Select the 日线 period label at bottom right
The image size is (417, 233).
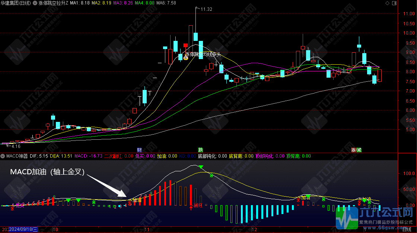click(407, 230)
